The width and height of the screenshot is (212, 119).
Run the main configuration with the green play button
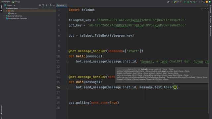tap(185, 2)
